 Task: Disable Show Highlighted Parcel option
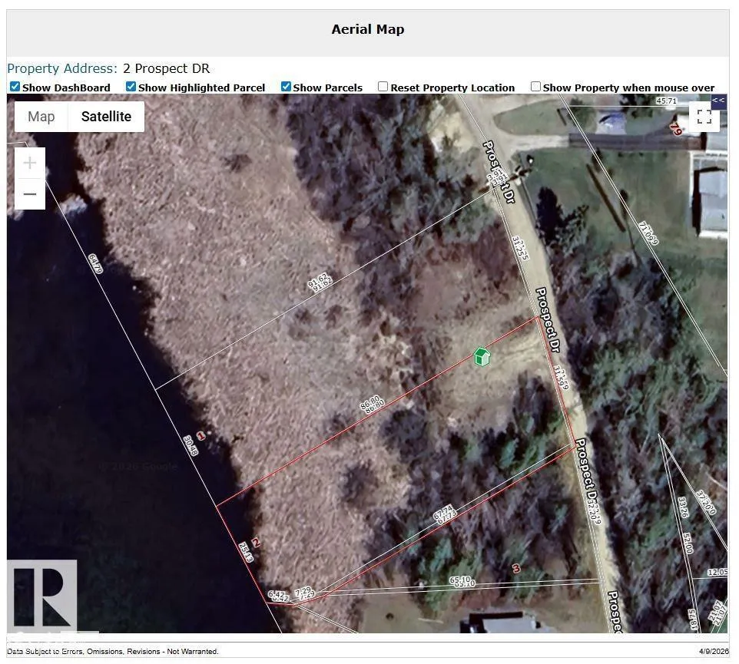(131, 87)
